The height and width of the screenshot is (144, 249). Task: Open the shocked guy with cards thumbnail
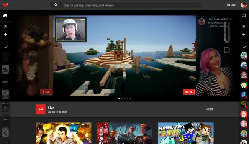[x=64, y=133]
